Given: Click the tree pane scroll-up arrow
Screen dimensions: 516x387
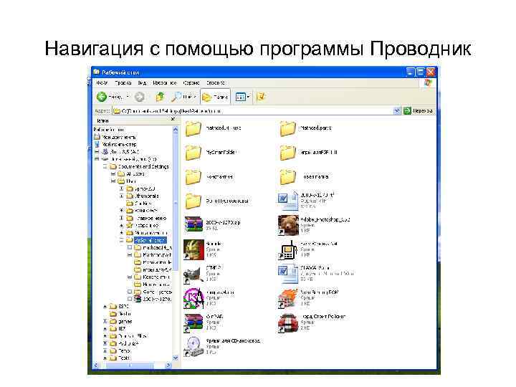Looking at the screenshot, I should 176,130.
